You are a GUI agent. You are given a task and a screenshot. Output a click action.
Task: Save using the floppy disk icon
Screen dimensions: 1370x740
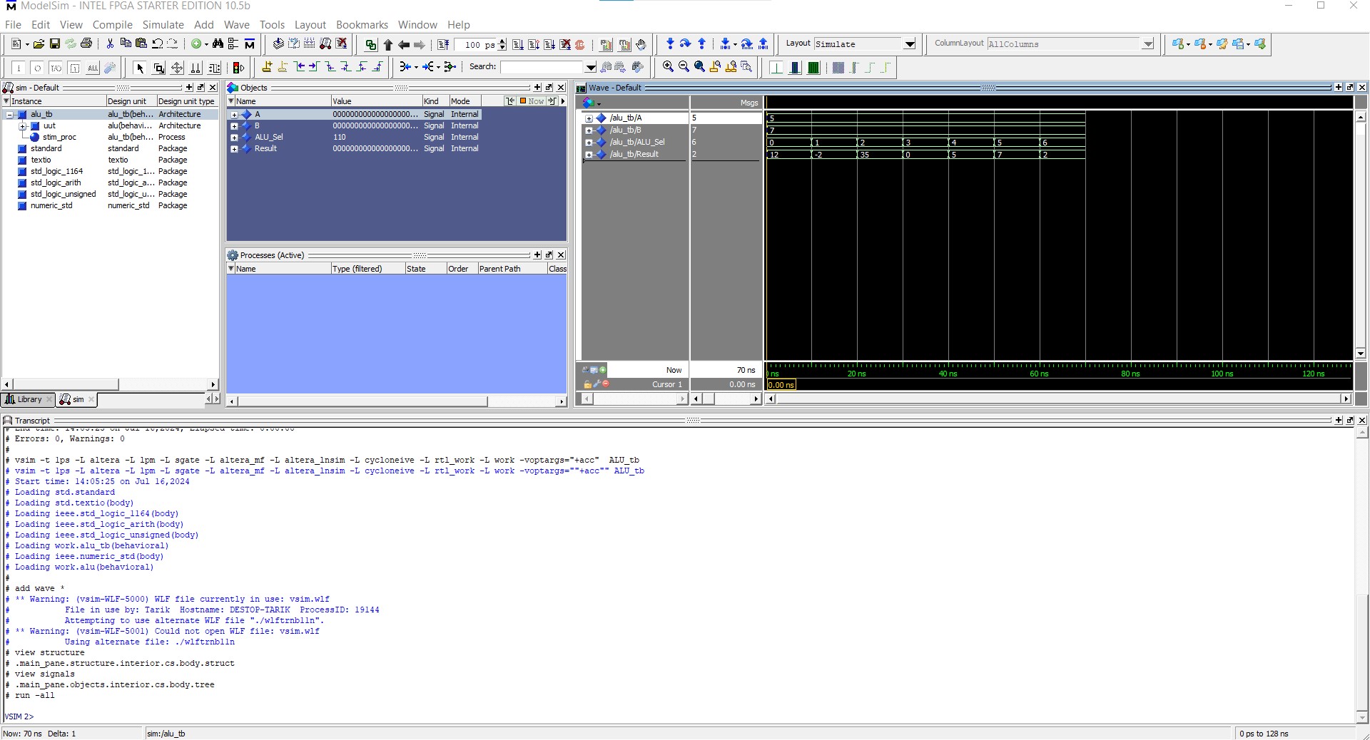[x=55, y=44]
